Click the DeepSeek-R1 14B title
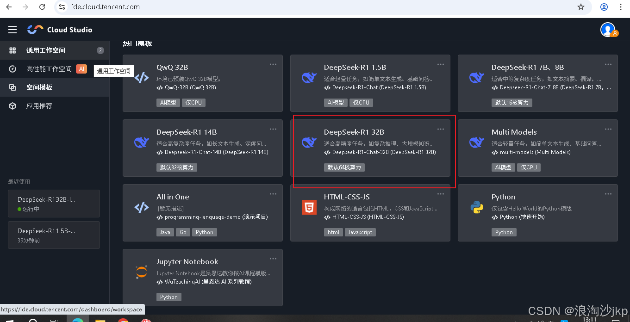 click(x=187, y=132)
